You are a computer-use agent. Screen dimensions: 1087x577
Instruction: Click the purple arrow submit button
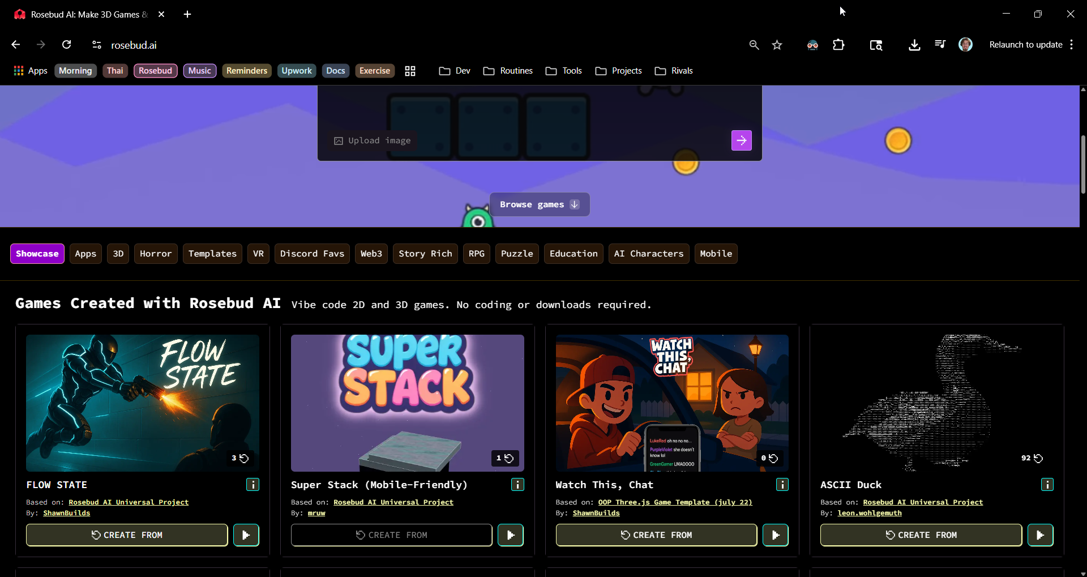point(741,140)
